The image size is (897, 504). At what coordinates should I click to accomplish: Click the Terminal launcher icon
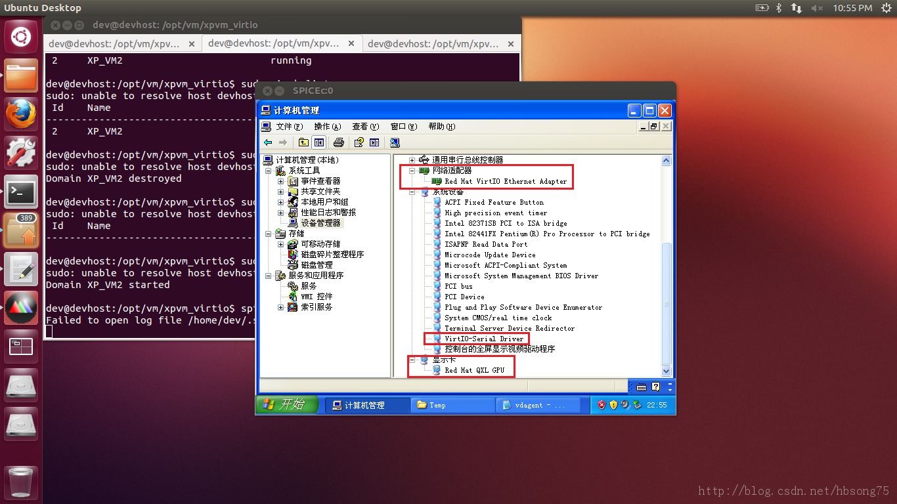tap(21, 192)
